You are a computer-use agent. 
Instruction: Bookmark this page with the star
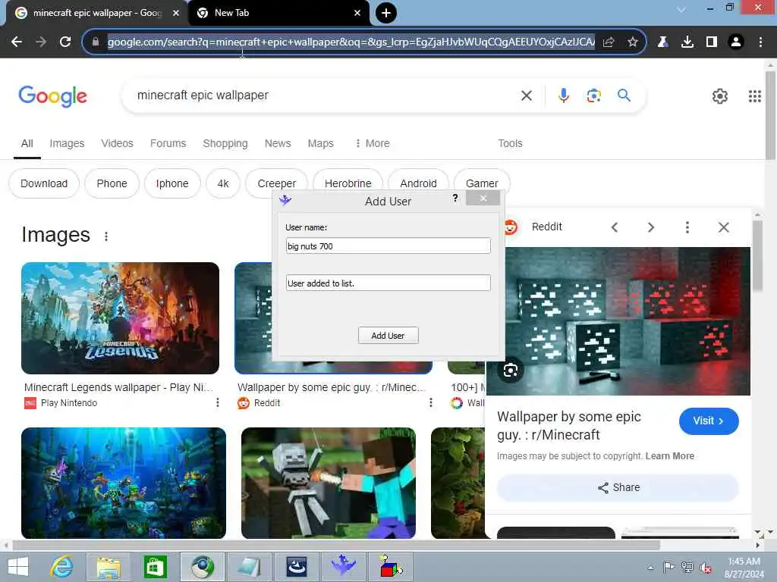coord(632,42)
